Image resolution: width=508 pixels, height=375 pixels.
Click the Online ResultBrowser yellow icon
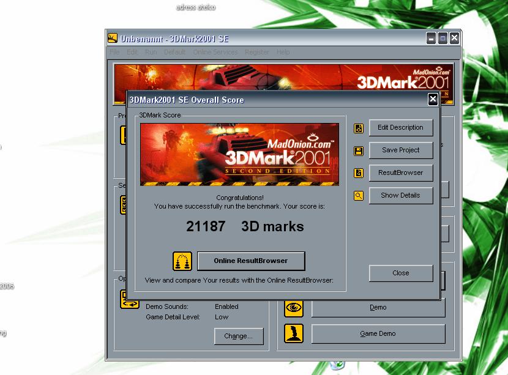[x=182, y=261]
